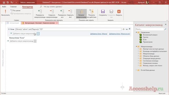Open expression builder icon beside condition

(x=124, y=29)
